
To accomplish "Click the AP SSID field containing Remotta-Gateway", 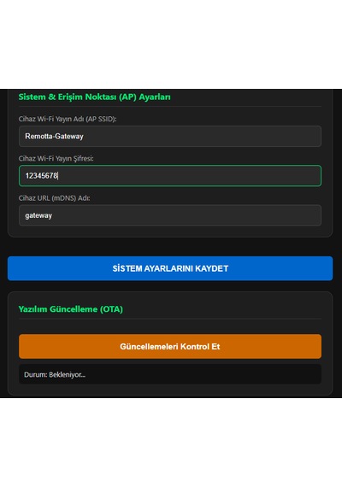I will (x=170, y=137).
